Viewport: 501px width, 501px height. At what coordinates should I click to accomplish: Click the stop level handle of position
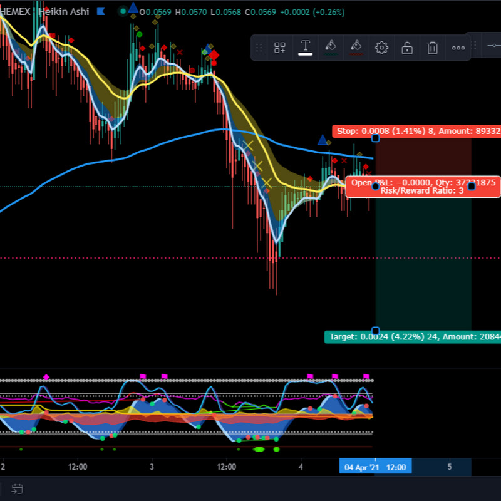[376, 138]
